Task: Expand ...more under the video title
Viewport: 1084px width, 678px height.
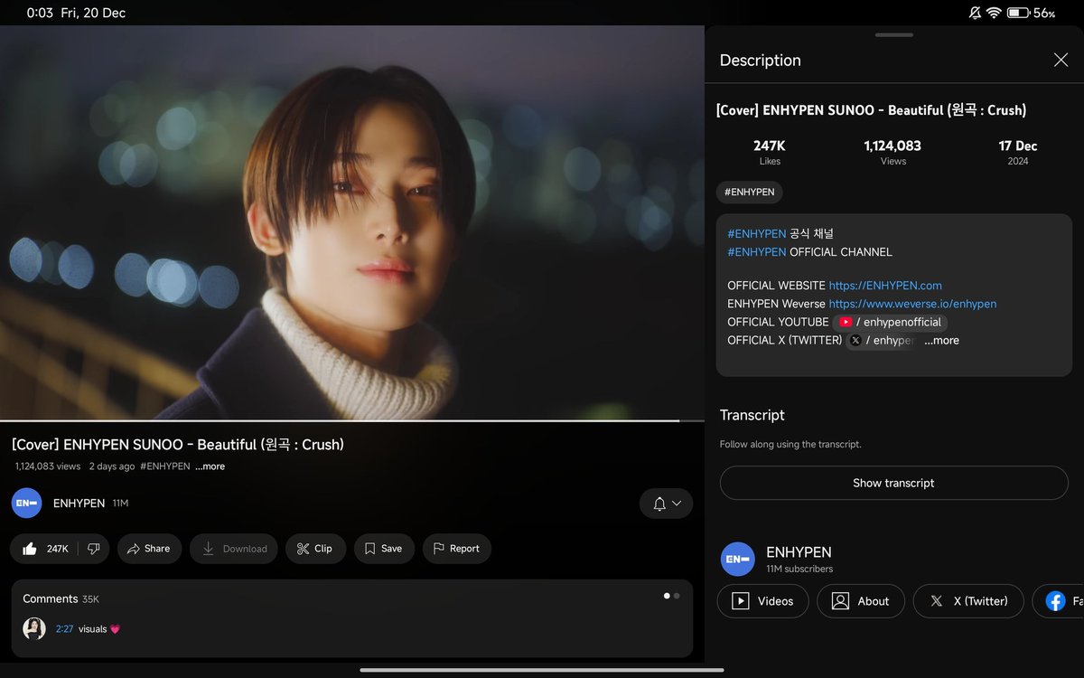Action: 210,466
